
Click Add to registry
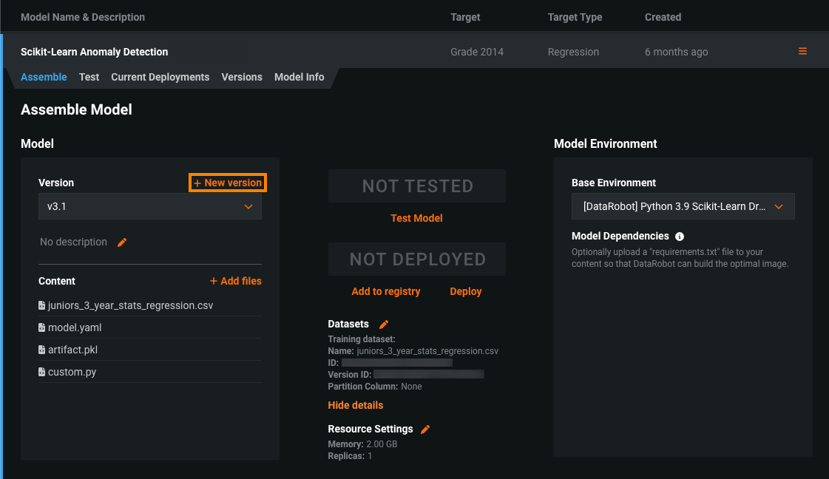point(386,291)
